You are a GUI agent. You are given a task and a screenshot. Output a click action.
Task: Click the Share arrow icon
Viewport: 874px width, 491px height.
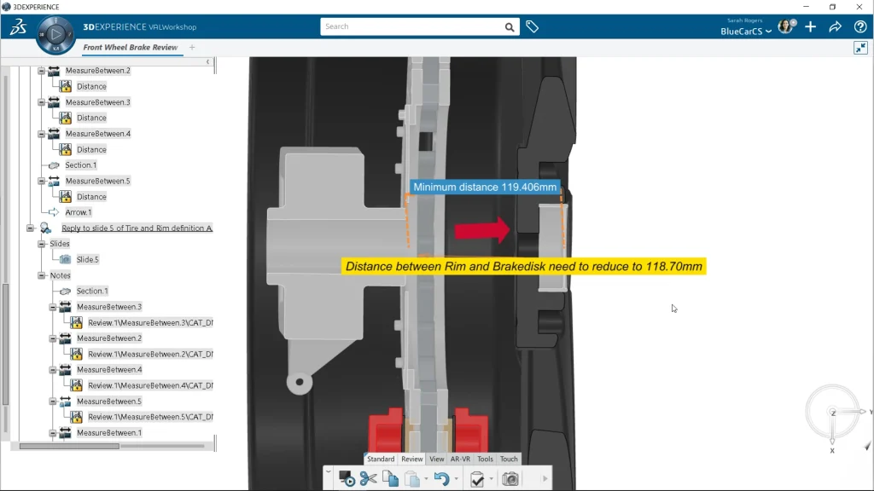[836, 27]
